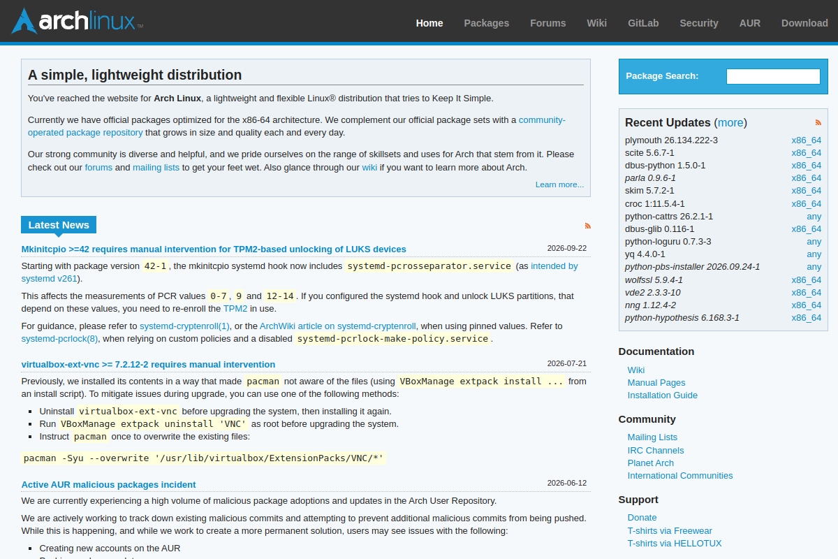Click the any link for python-loguru
The image size is (838, 559).
click(x=814, y=241)
